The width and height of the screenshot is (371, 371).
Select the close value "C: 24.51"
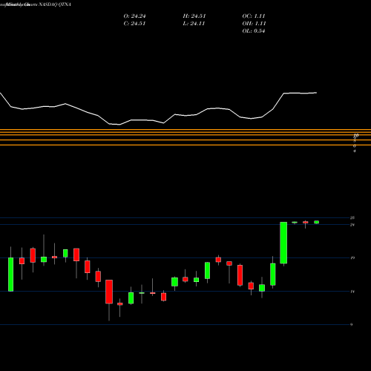coord(134,24)
